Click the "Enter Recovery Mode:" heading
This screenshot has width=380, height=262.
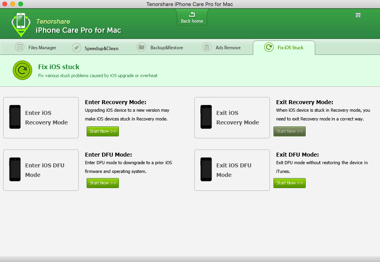point(116,102)
